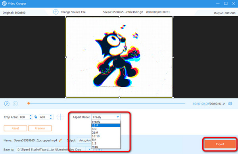This screenshot has height=154, width=238.
Task: Click the source gif file name text
Action: 123,12
